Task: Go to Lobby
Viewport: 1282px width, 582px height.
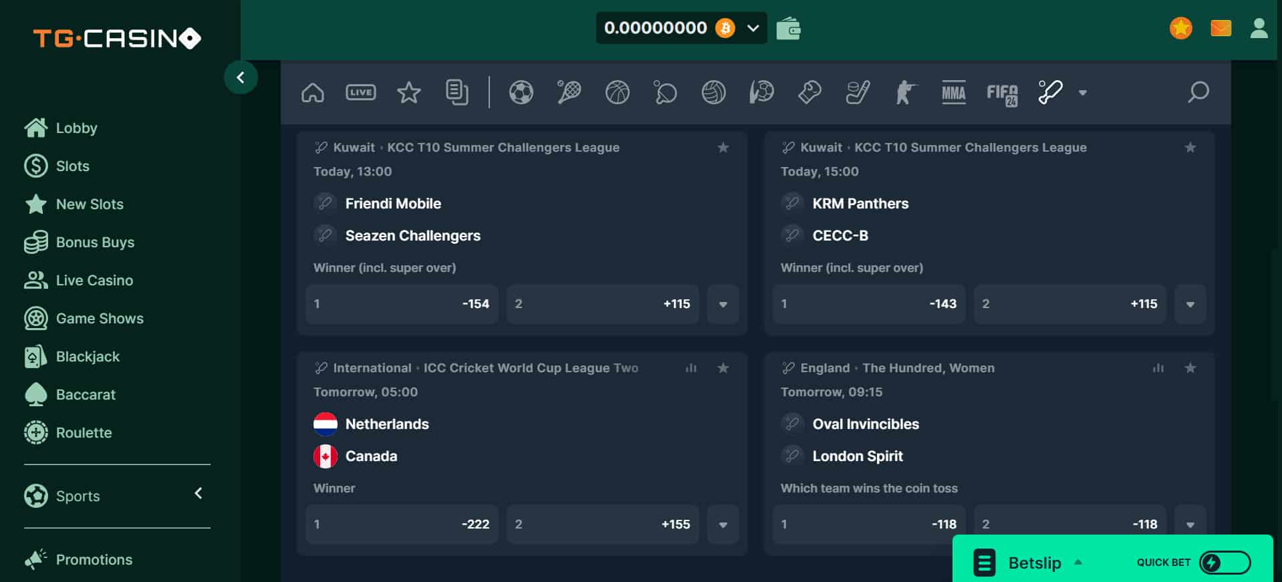Action: (x=61, y=128)
